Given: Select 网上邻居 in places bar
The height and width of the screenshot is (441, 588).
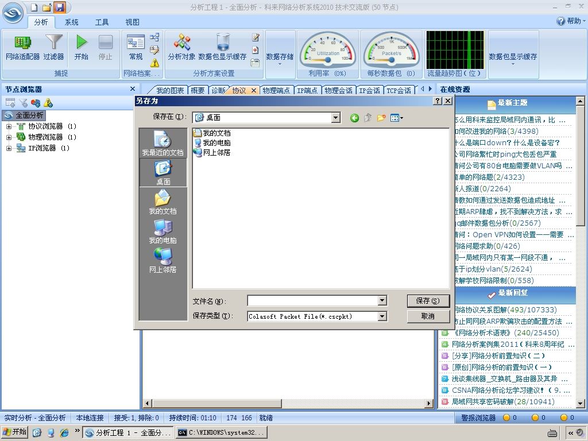Looking at the screenshot, I should pos(163,260).
